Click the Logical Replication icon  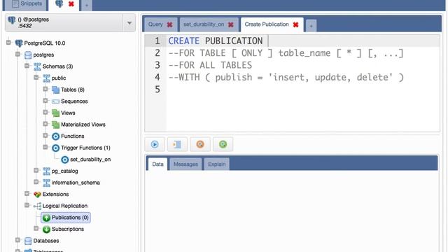pos(37,206)
